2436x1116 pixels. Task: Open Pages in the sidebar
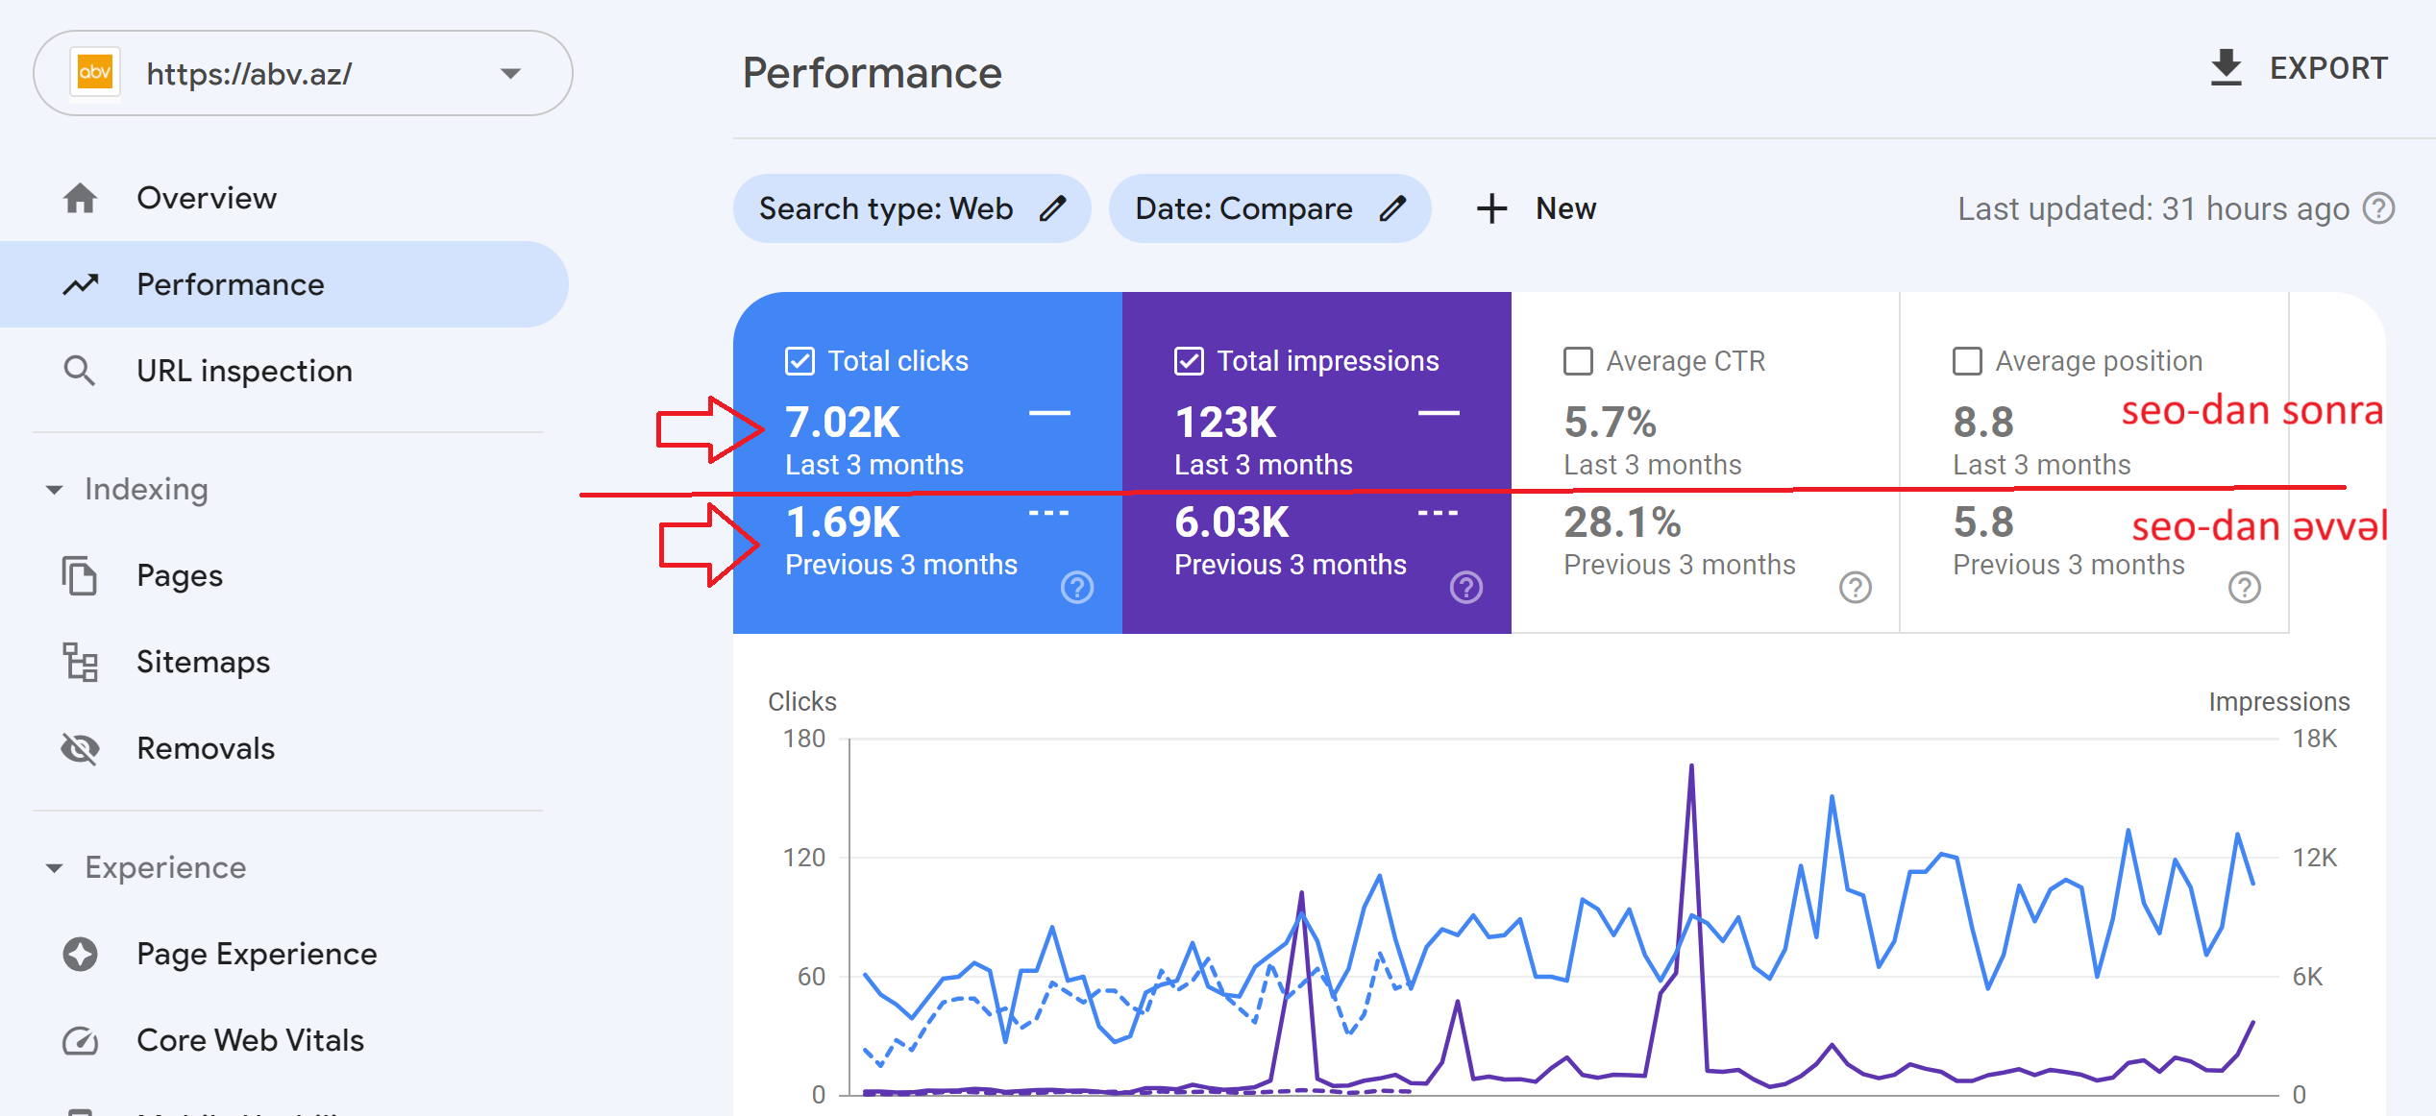click(x=180, y=575)
